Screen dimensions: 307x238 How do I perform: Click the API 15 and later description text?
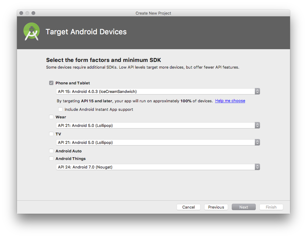135,101
